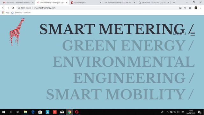Screen dimensions: 204x115
Task: Open Task View on the taskbar
Action: (x=18, y=112)
